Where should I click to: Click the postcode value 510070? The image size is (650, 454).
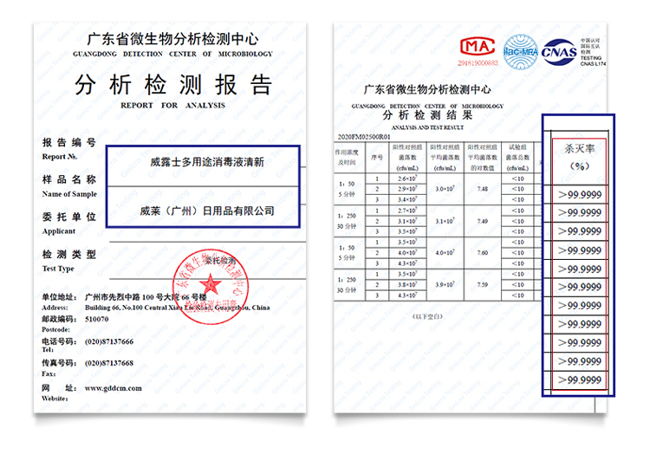pyautogui.click(x=96, y=319)
